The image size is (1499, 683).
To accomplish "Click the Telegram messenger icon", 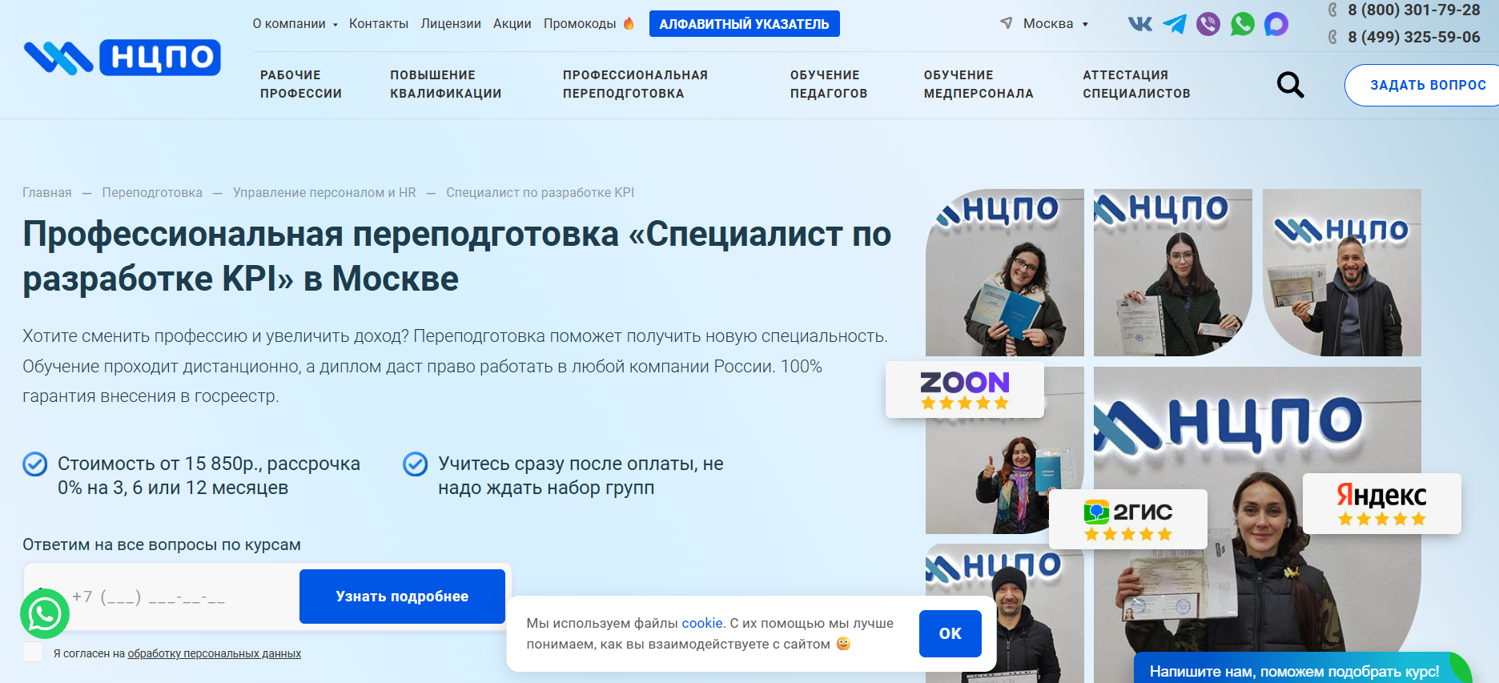I will (1174, 24).
